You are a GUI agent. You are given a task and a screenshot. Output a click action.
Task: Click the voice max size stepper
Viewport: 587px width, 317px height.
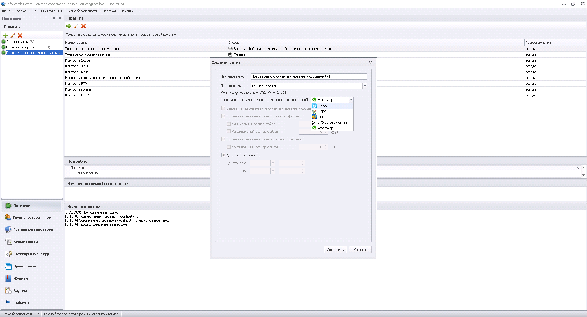click(x=326, y=147)
